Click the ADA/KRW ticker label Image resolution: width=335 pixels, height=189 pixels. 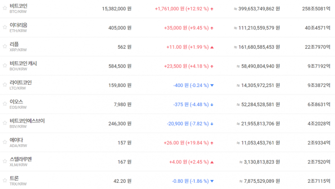[x=18, y=146]
